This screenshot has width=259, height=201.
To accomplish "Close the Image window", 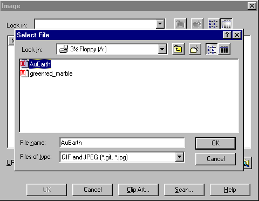I will 252,6.
